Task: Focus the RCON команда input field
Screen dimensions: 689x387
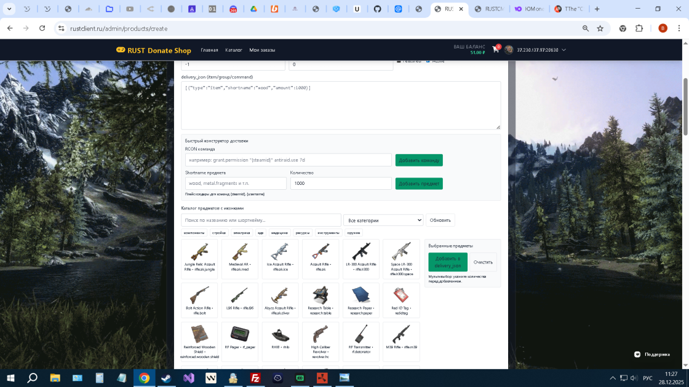Action: tap(289, 160)
